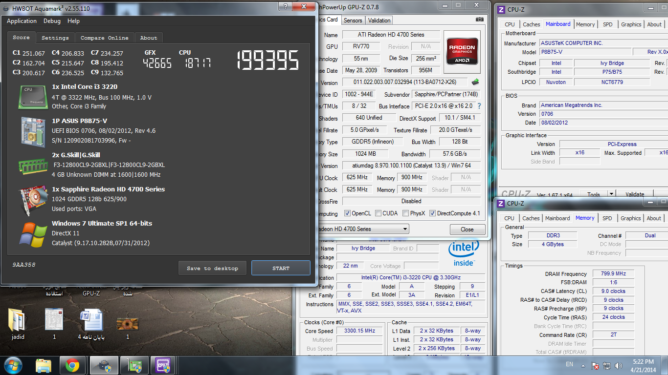Click the GPU-Z driver version atiumdag field

[411, 166]
